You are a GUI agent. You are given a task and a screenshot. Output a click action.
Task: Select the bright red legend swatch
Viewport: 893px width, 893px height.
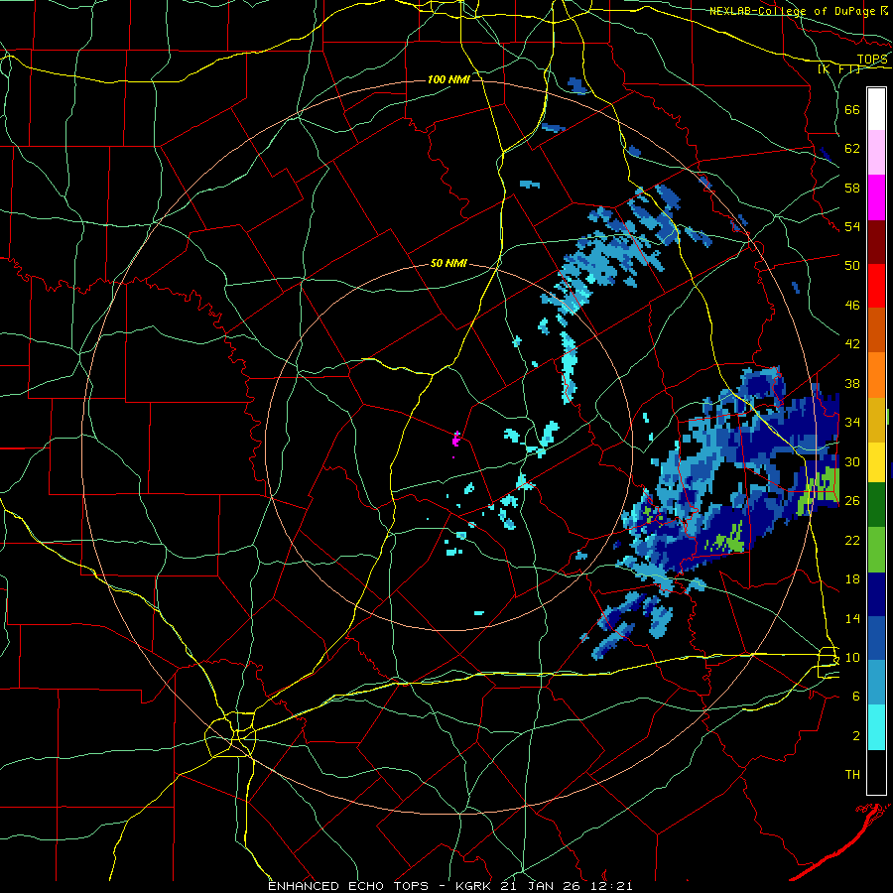[x=876, y=286]
